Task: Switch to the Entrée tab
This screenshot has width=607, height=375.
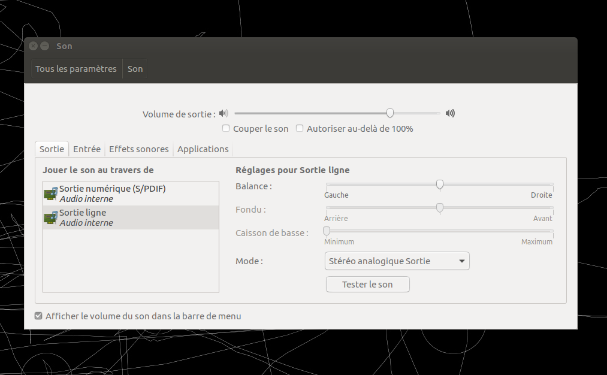Action: tap(87, 149)
